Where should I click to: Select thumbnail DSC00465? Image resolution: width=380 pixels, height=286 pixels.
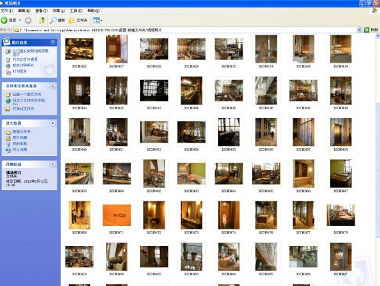[266, 174]
